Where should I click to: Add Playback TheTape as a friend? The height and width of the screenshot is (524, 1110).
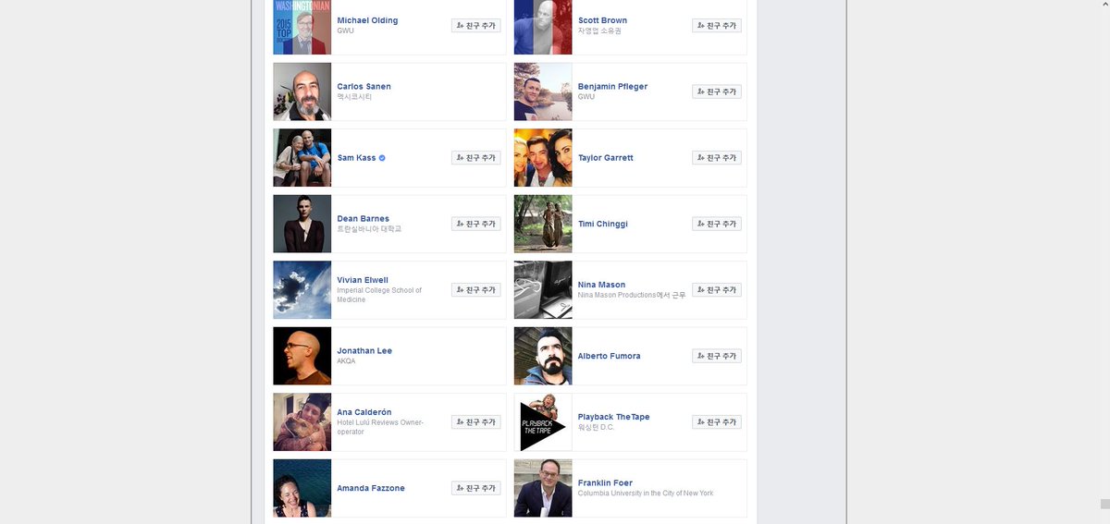(x=717, y=422)
